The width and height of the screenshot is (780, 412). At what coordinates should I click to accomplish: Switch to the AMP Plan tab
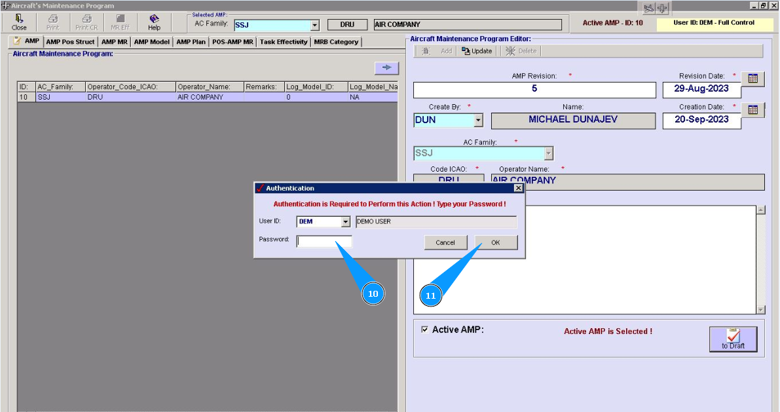click(x=191, y=42)
